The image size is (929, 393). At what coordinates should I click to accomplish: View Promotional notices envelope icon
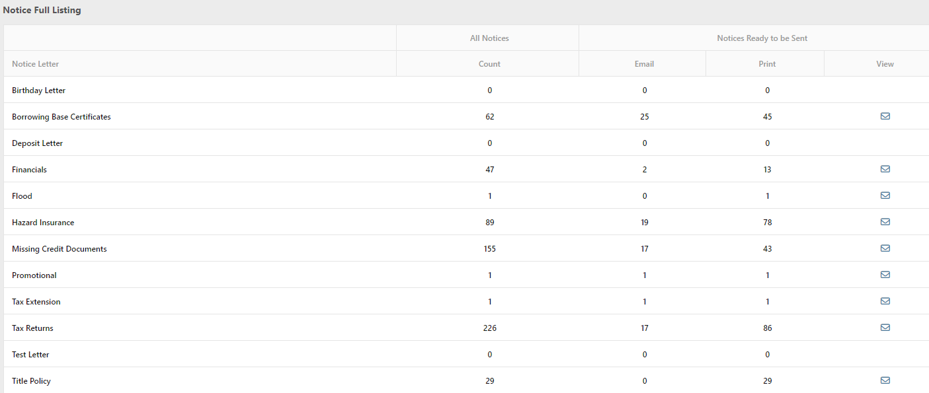point(885,275)
